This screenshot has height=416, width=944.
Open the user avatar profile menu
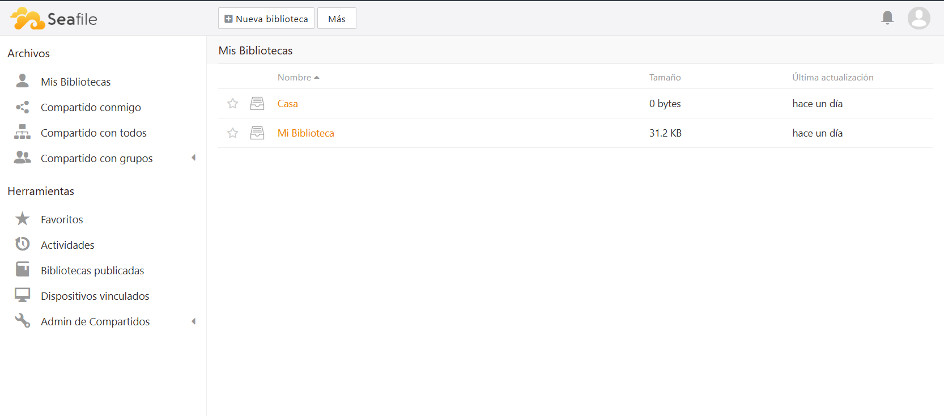point(919,18)
